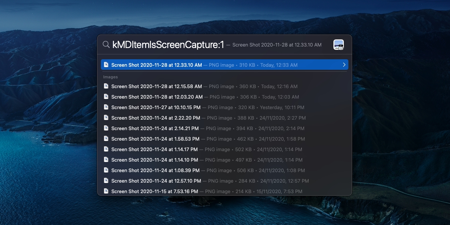Image resolution: width=450 pixels, height=225 pixels.
Task: Click file icon of Screen Shot 1.58.53 PM
Action: click(x=106, y=139)
